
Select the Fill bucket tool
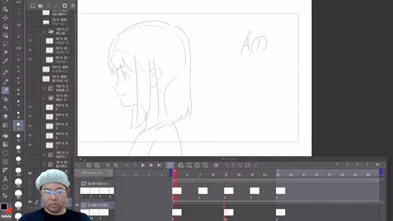point(5,136)
